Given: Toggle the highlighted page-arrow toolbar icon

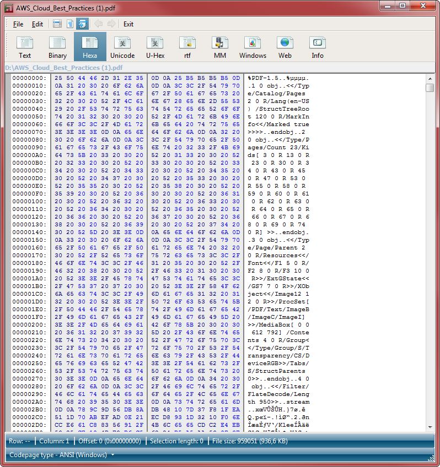Looking at the screenshot, I should click(x=82, y=24).
